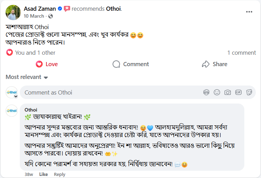Click the camera icon to attach photo
The width and height of the screenshot is (261, 178).
tap(228, 92)
